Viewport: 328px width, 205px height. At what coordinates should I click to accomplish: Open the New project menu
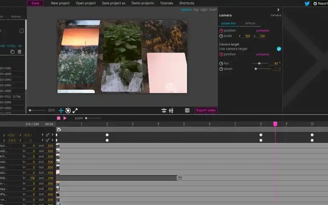tap(60, 3)
